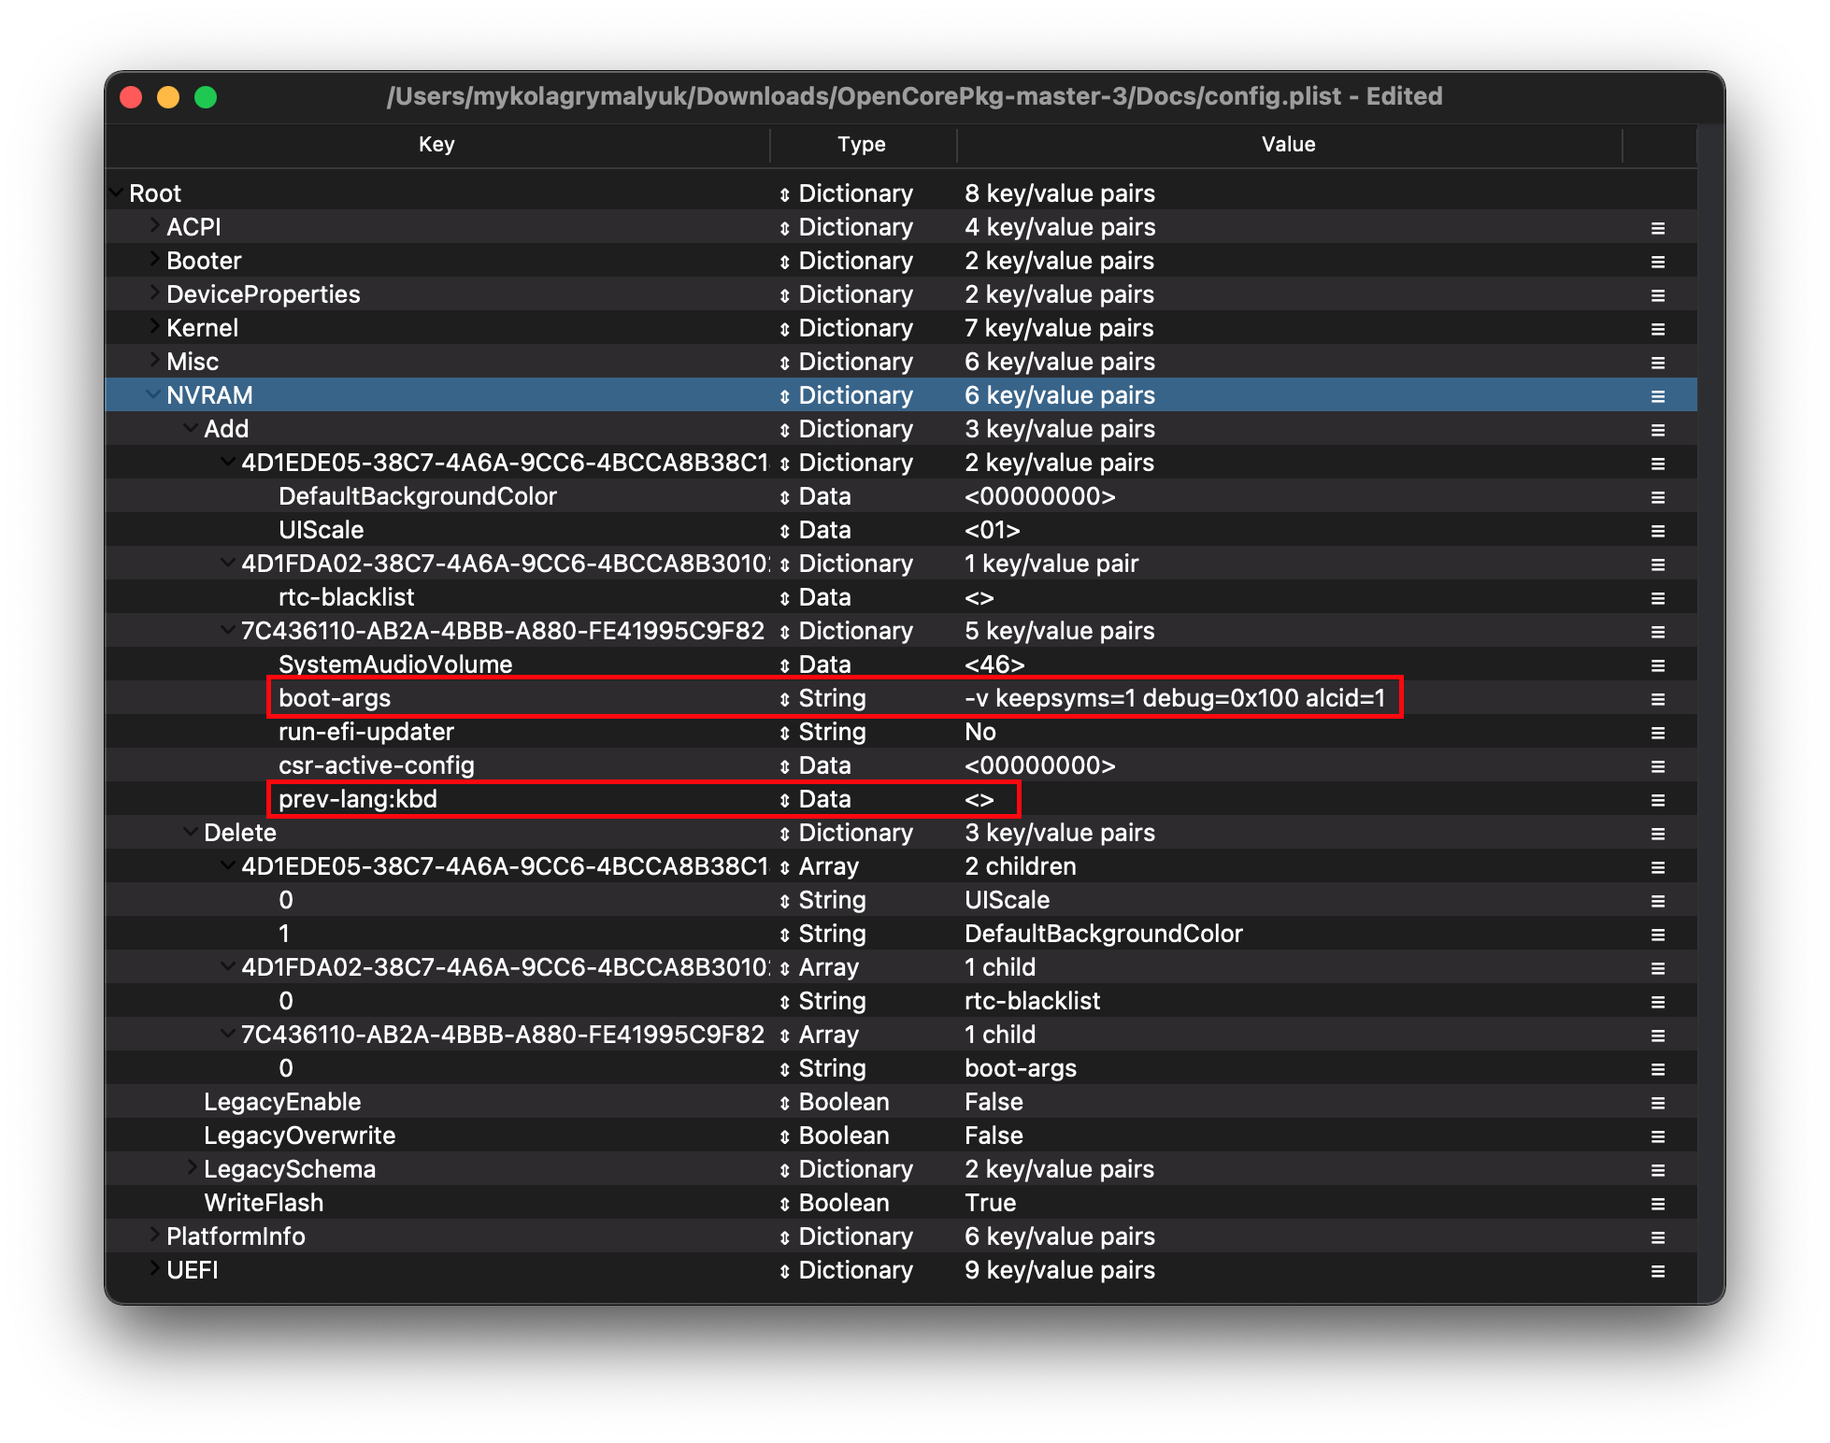Select the WriteFlash True boolean value
This screenshot has height=1443, width=1830.
click(x=990, y=1203)
